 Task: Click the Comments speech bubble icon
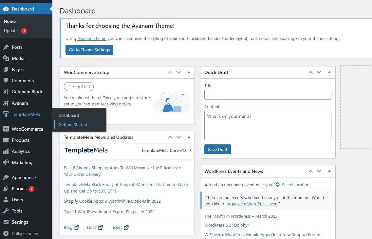pos(6,81)
